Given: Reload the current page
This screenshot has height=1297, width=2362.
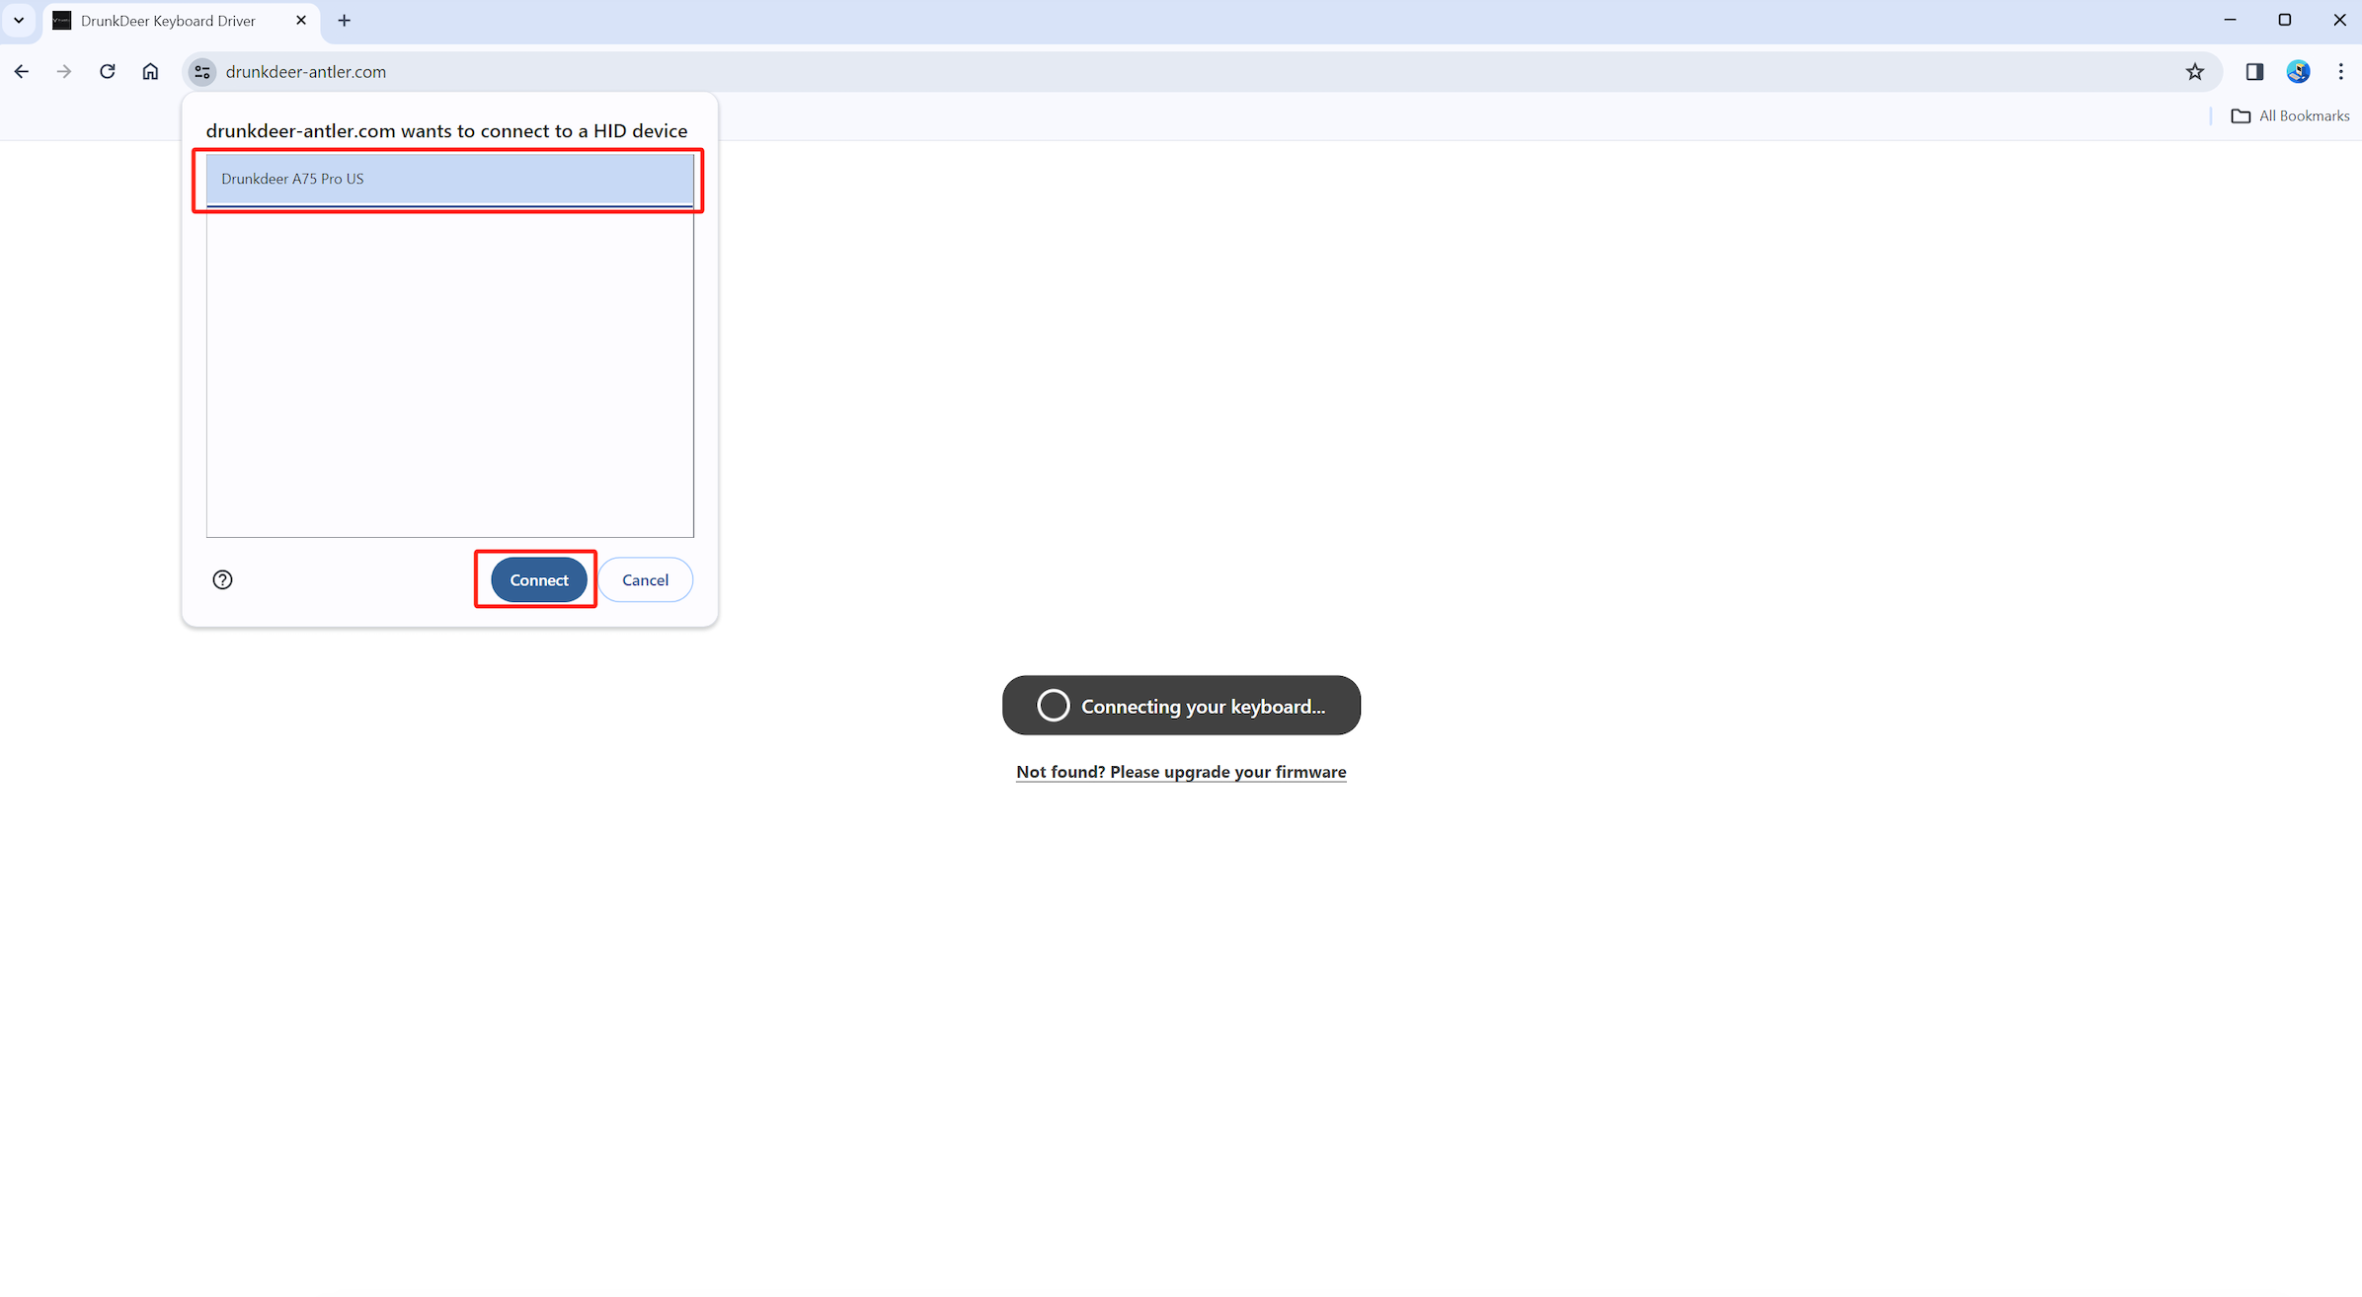Looking at the screenshot, I should [108, 71].
